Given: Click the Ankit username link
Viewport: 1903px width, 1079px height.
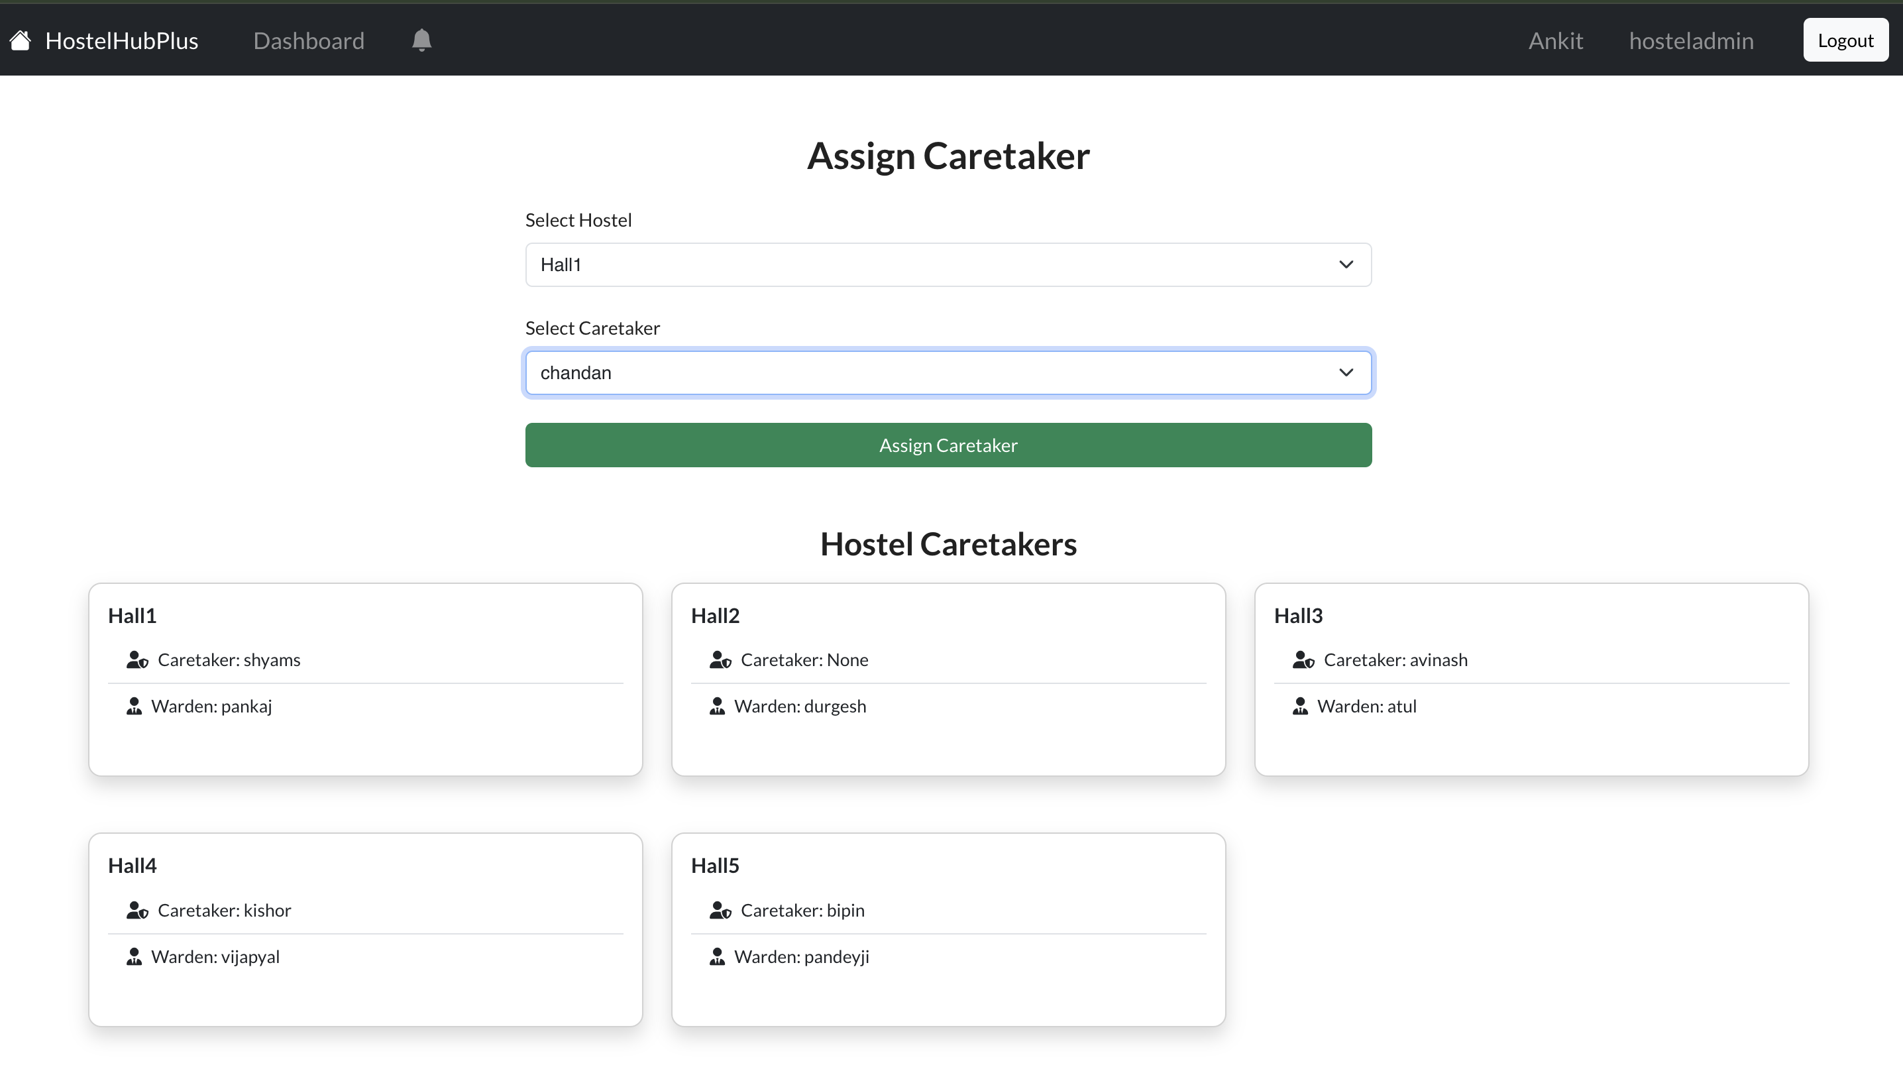Looking at the screenshot, I should pos(1555,40).
